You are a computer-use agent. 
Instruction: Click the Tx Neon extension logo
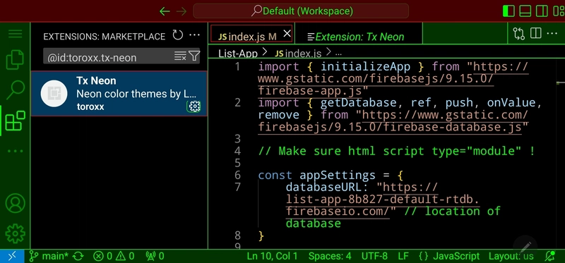point(54,94)
